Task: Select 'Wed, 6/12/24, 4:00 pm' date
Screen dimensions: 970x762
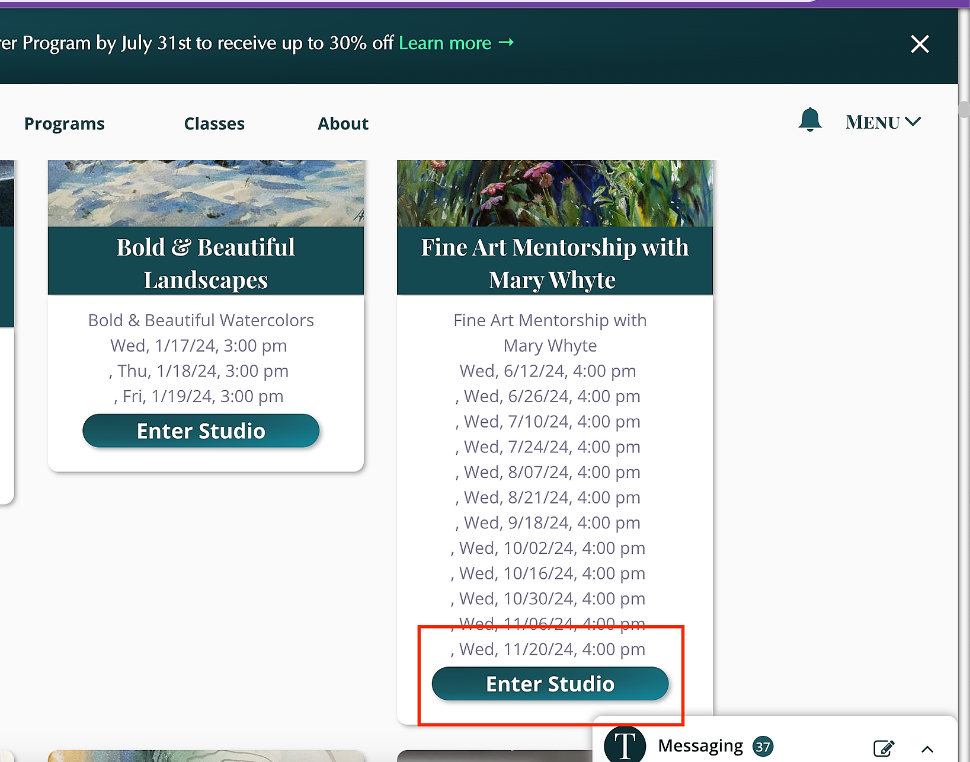Action: (548, 371)
